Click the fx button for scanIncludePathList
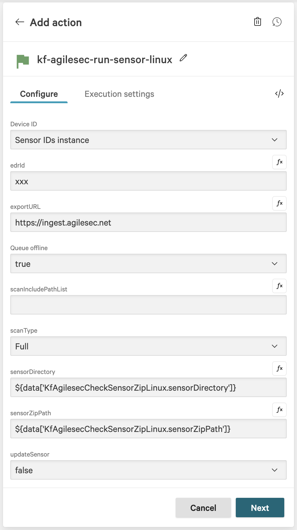Image resolution: width=297 pixels, height=530 pixels. click(279, 286)
